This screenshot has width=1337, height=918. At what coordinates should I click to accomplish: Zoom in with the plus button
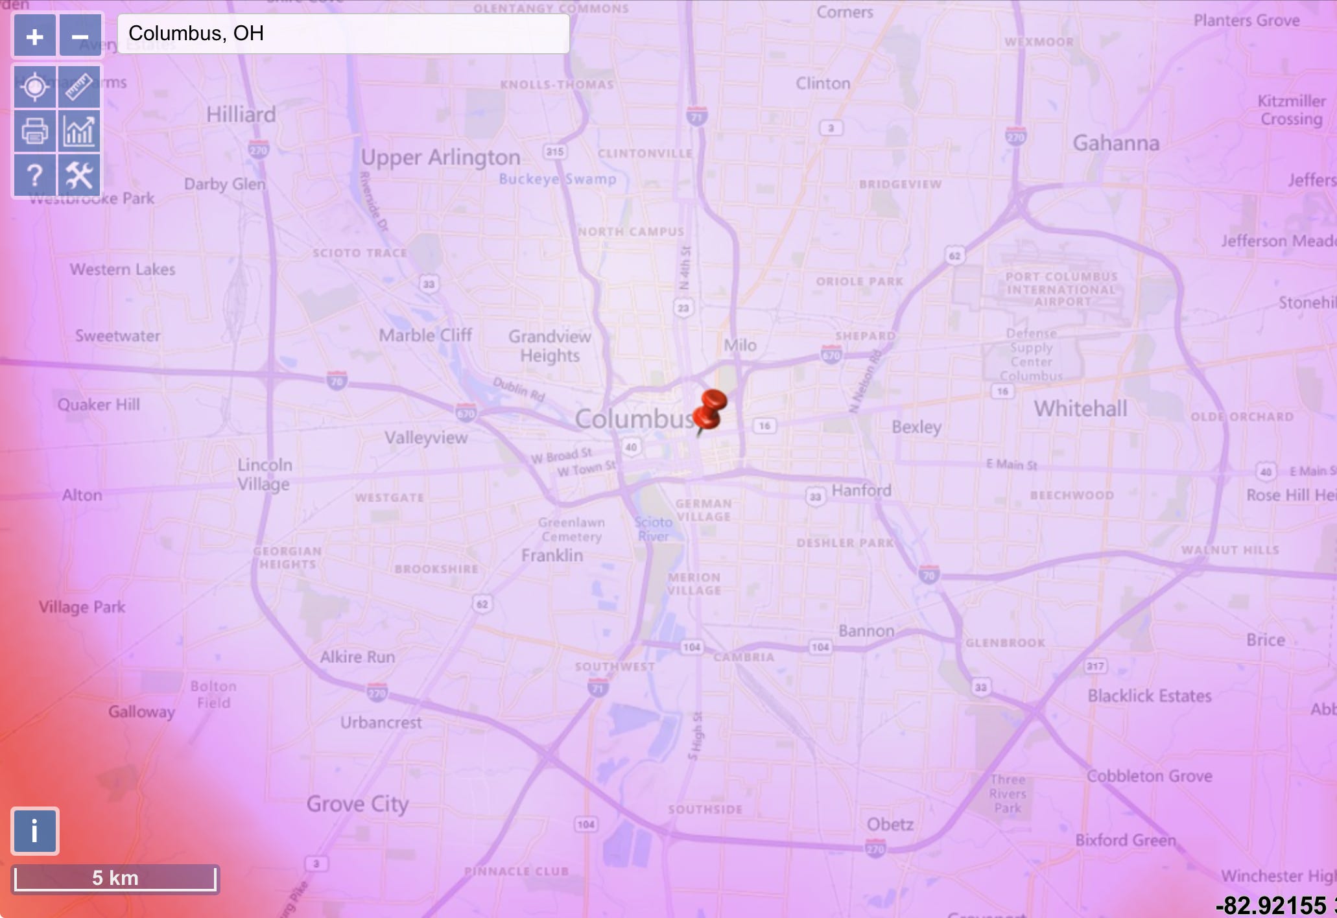[x=35, y=36]
